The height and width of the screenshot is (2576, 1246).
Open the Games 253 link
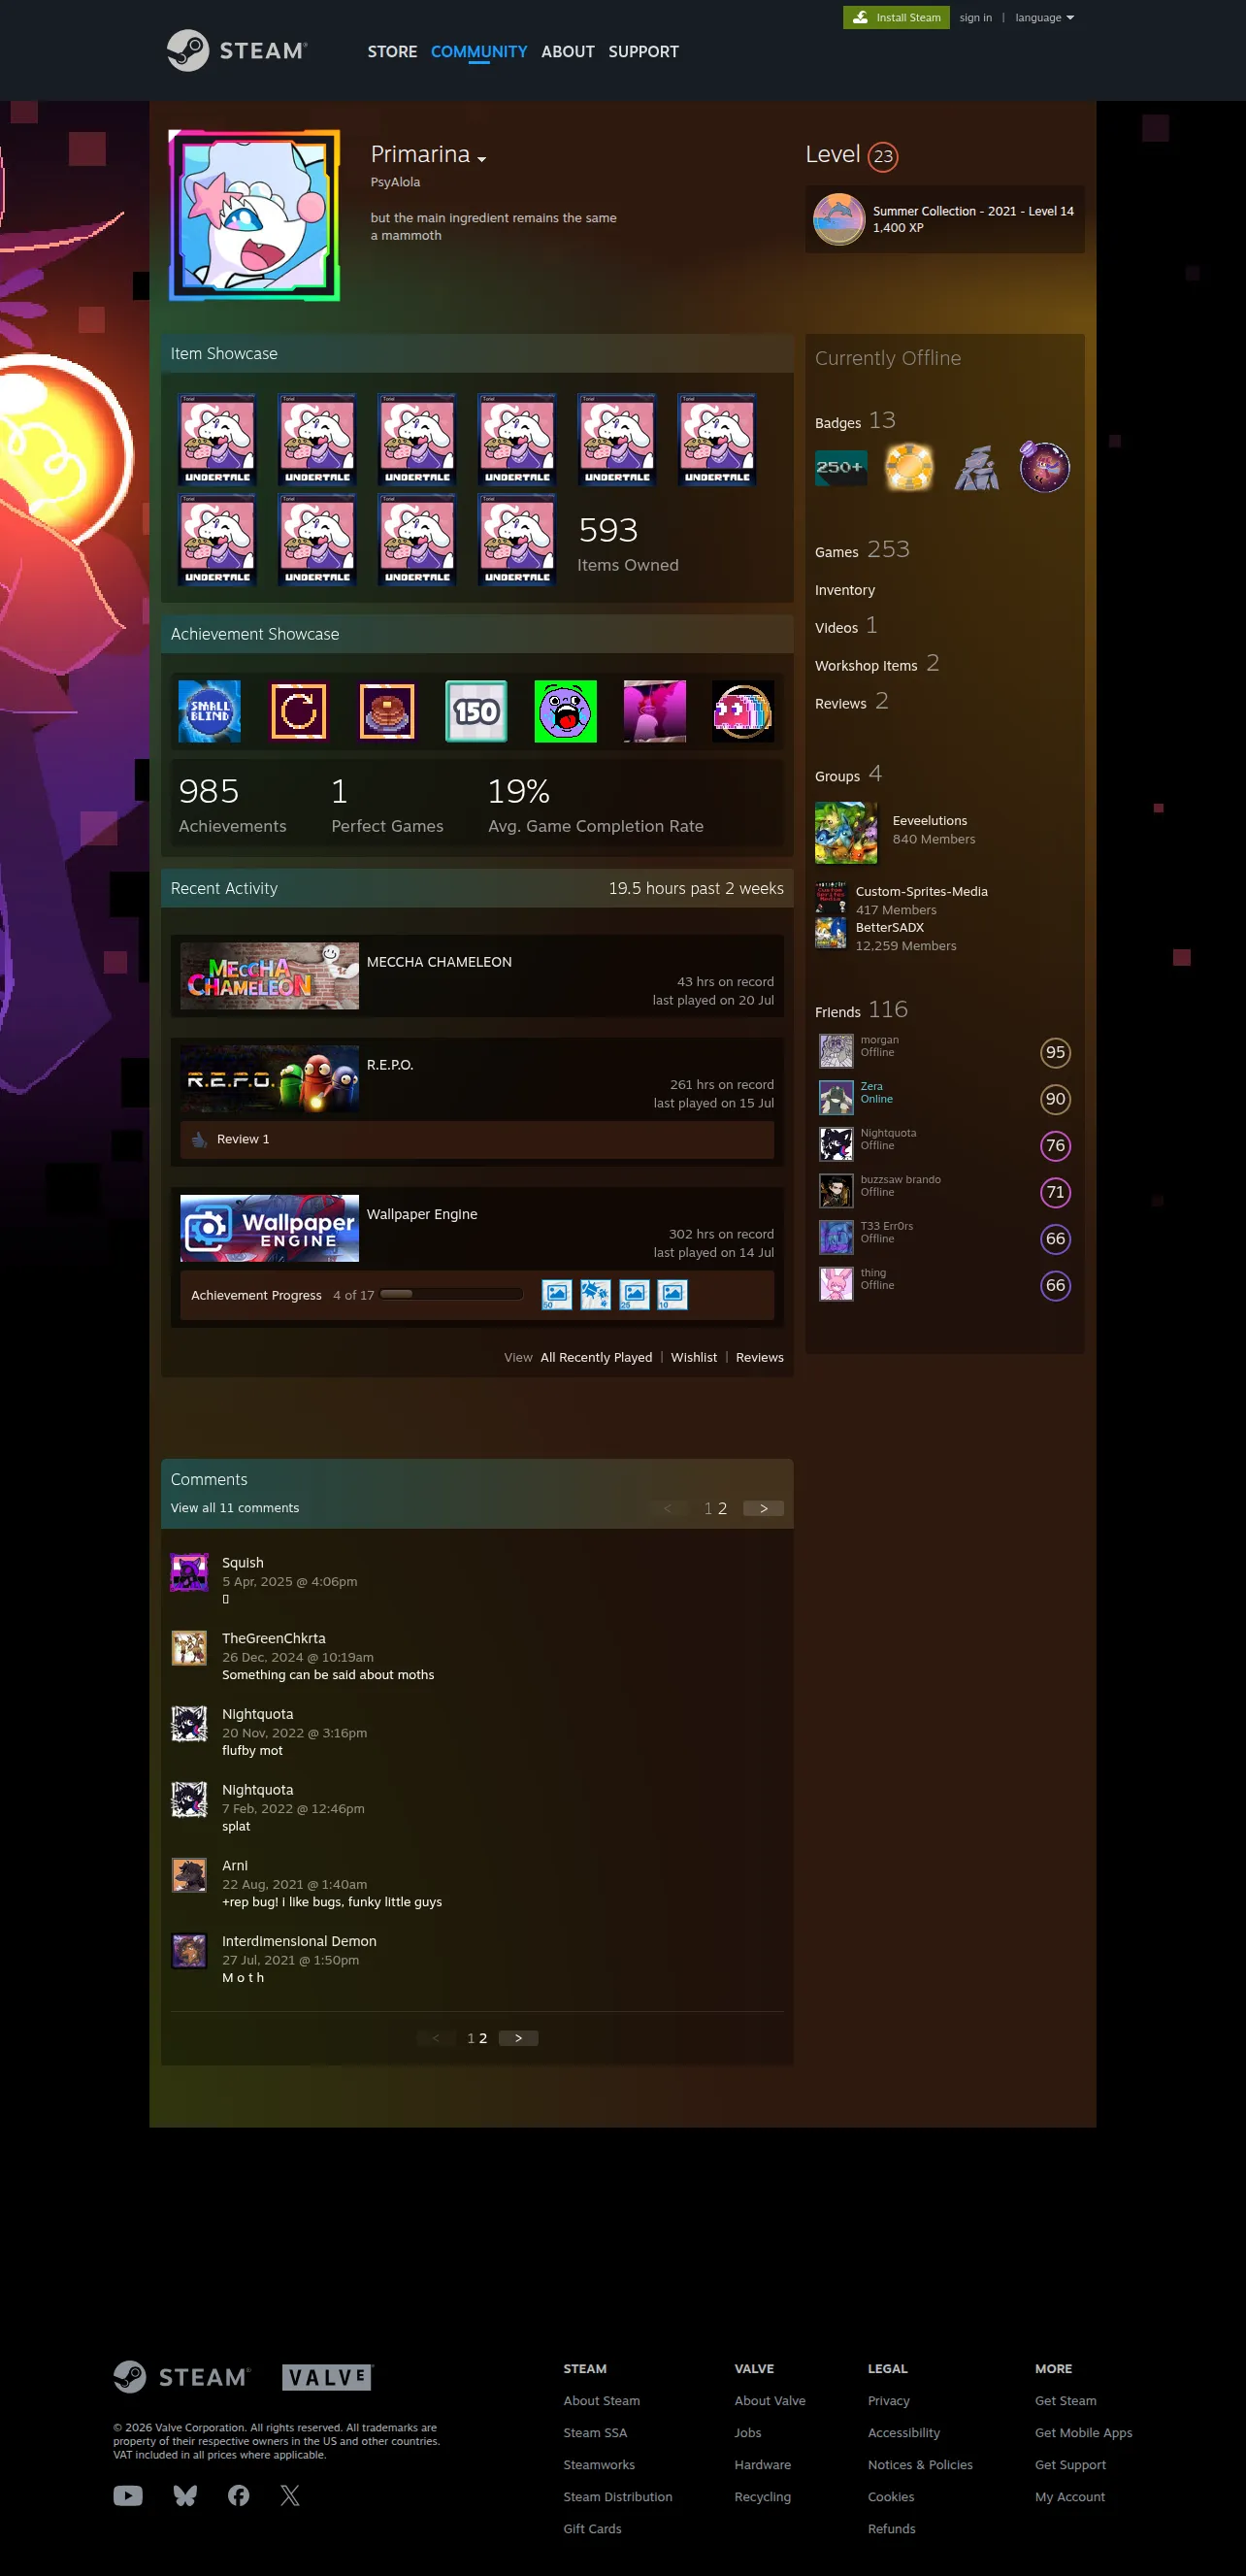[862, 550]
